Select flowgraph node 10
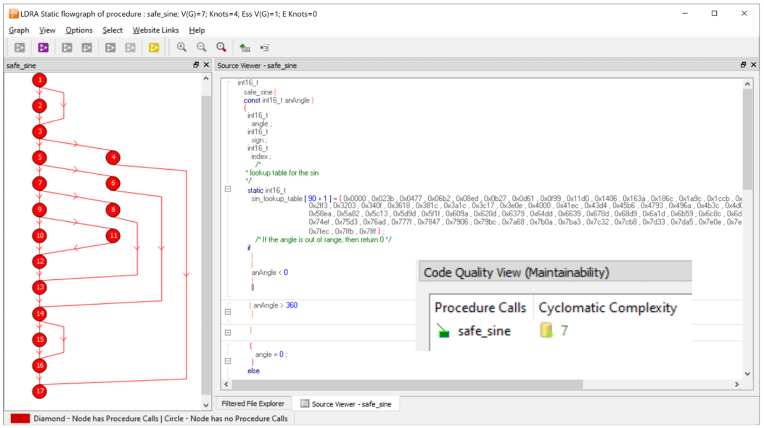Image resolution: width=764 pixels, height=428 pixels. (39, 236)
